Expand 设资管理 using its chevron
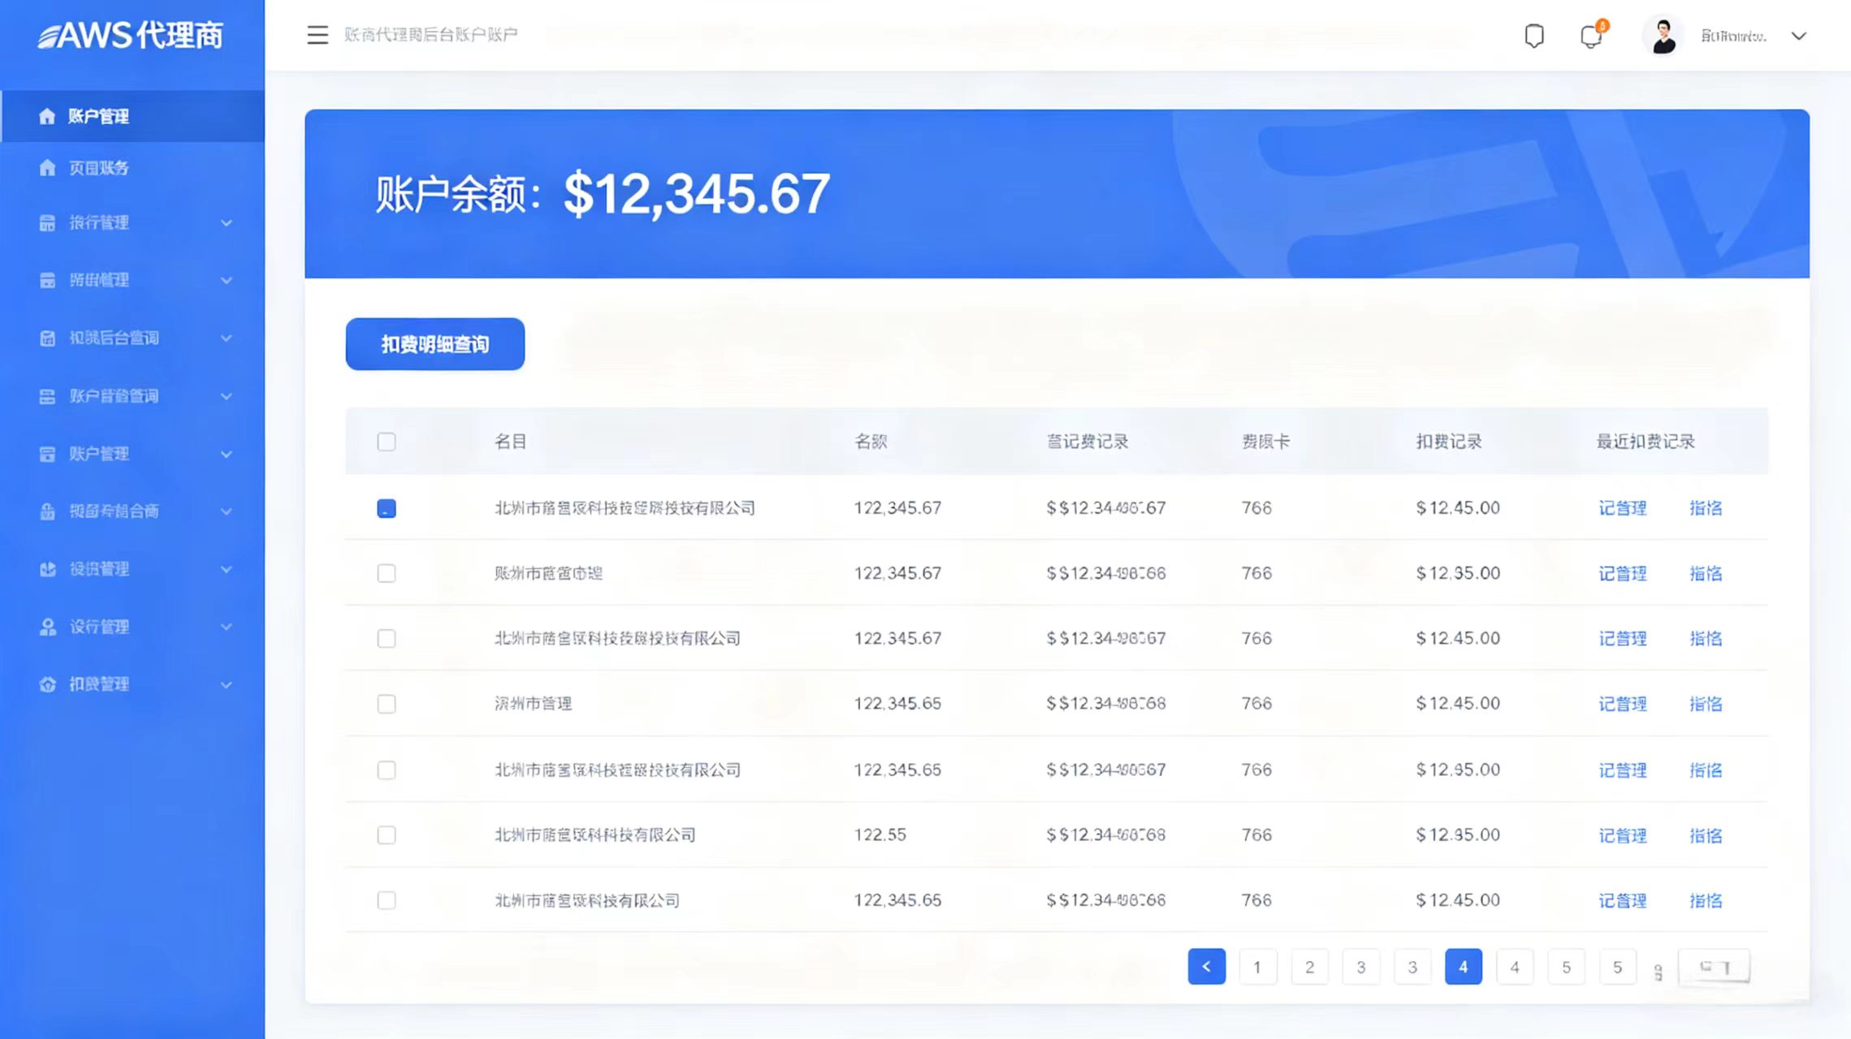The image size is (1851, 1039). [227, 569]
